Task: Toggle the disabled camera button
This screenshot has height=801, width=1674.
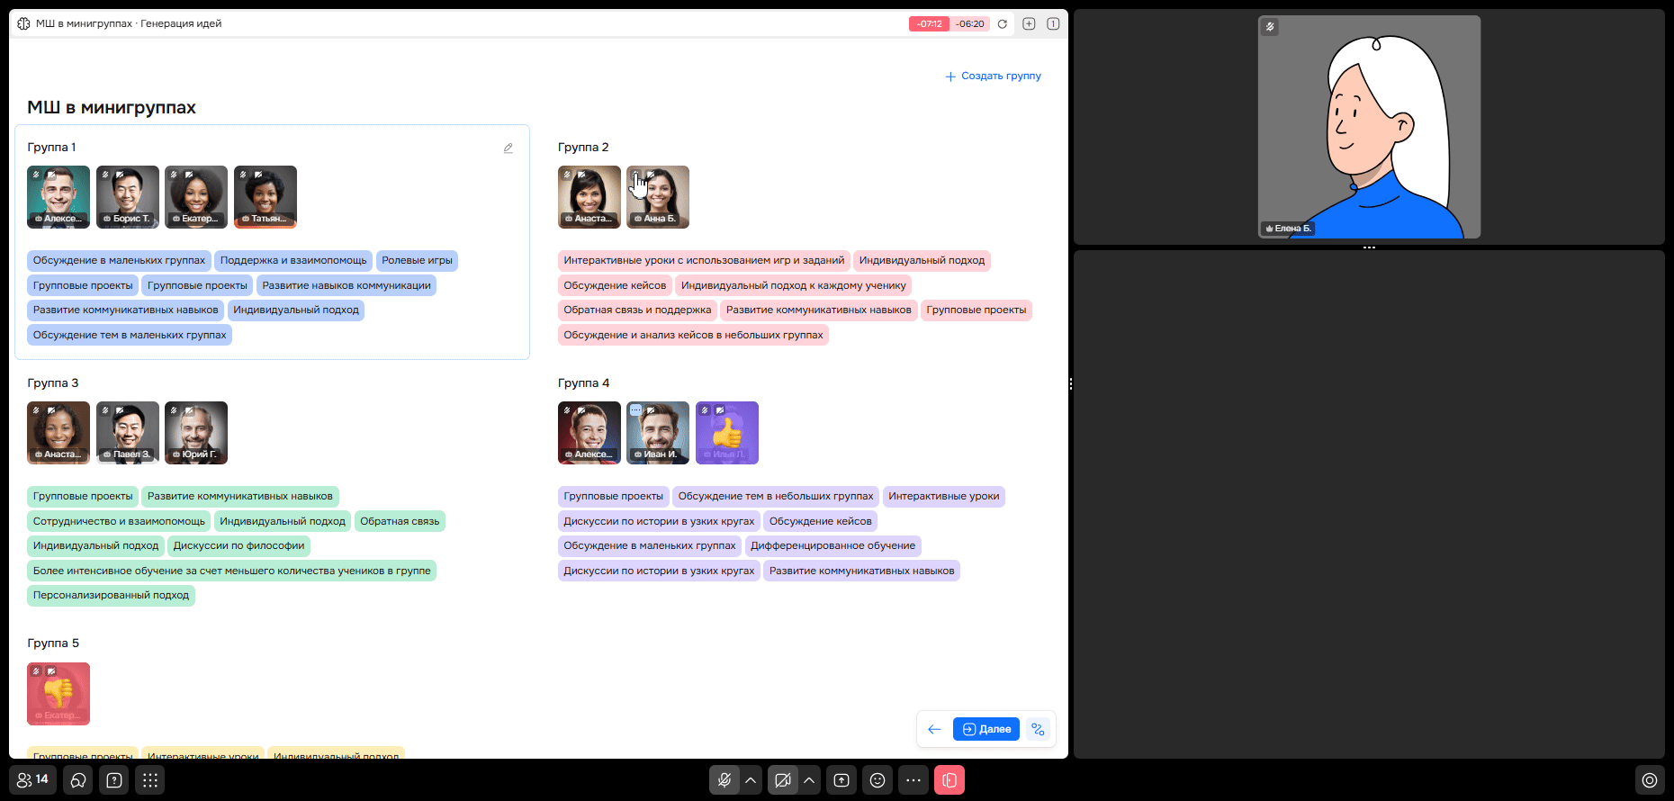Action: [783, 780]
